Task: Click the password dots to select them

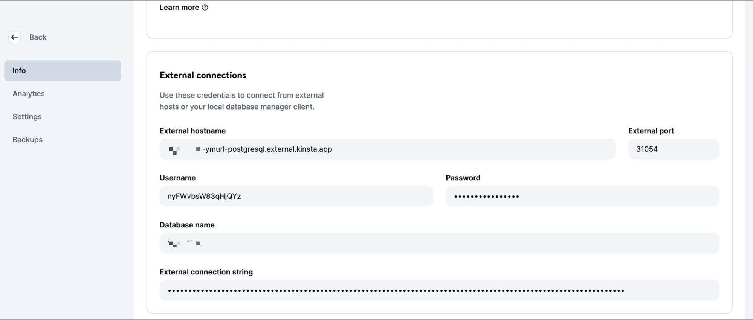Action: tap(486, 196)
